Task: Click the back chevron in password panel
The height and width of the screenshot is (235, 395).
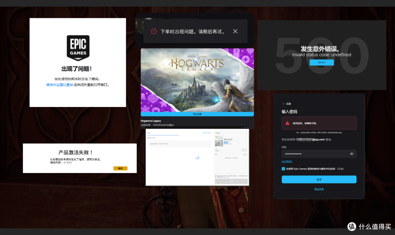Action: 283,104
